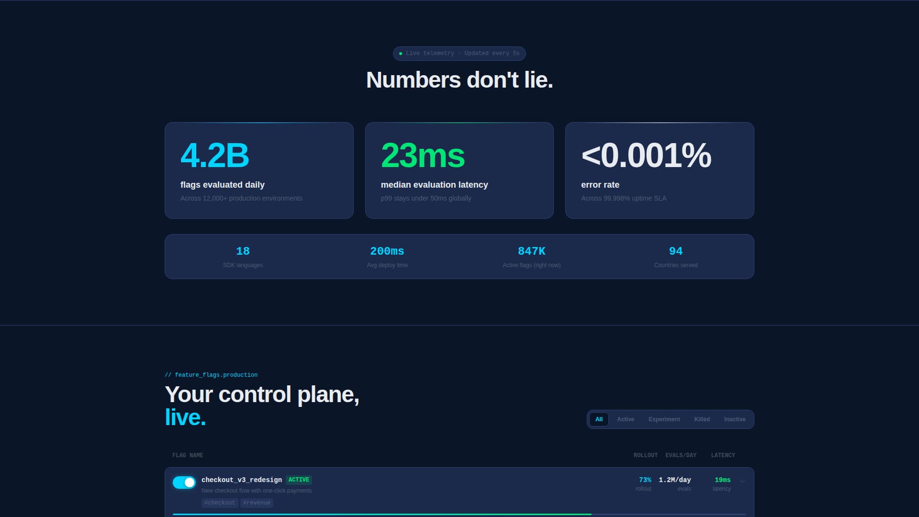Click the Live telemetry badge

459,54
